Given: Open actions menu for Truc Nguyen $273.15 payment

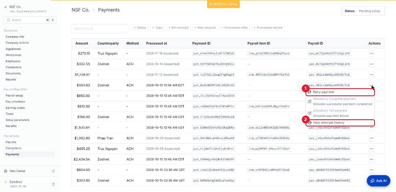Looking at the screenshot, I should coord(371,53).
